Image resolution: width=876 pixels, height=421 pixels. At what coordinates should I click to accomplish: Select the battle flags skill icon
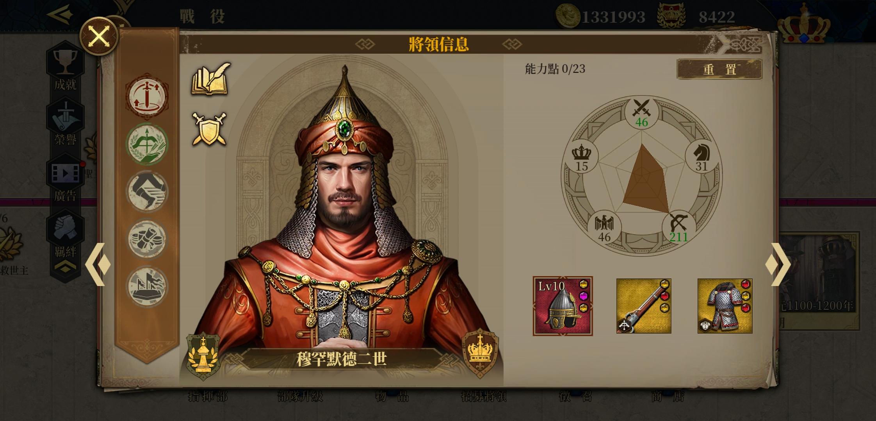[147, 287]
